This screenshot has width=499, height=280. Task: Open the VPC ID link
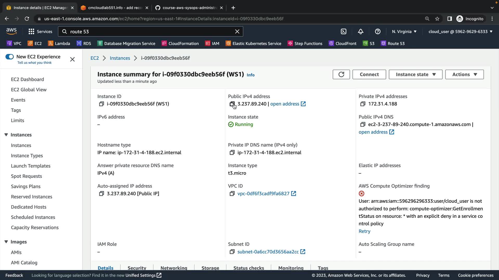(263, 194)
